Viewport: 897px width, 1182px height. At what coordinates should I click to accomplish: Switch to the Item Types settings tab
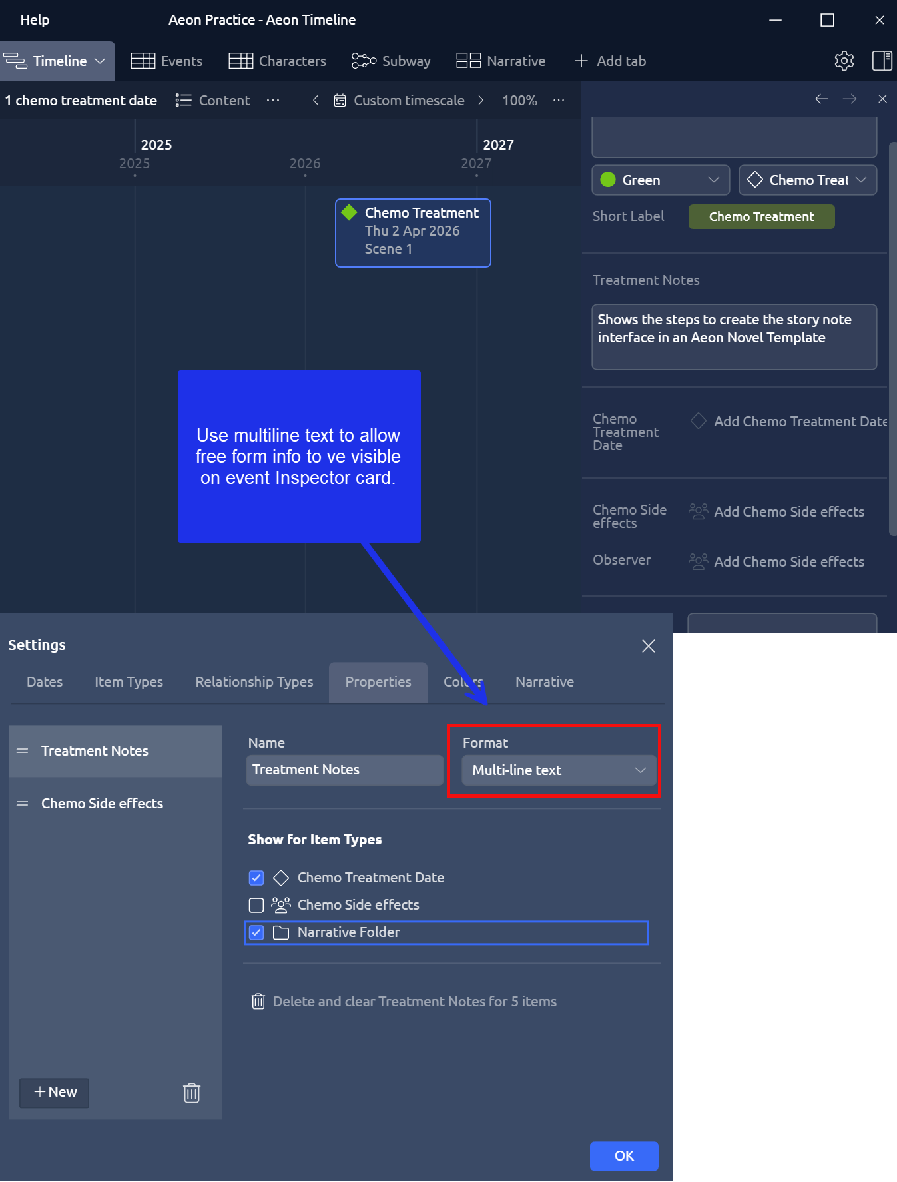click(x=129, y=682)
